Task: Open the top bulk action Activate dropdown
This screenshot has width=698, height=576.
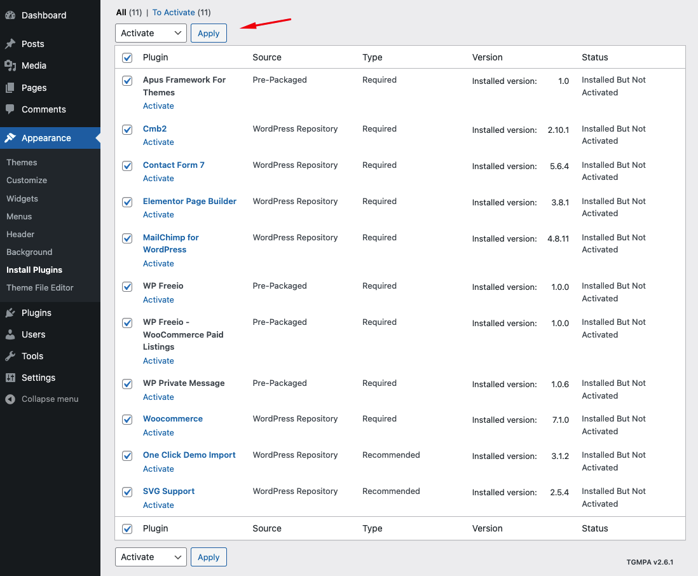Action: pos(151,33)
